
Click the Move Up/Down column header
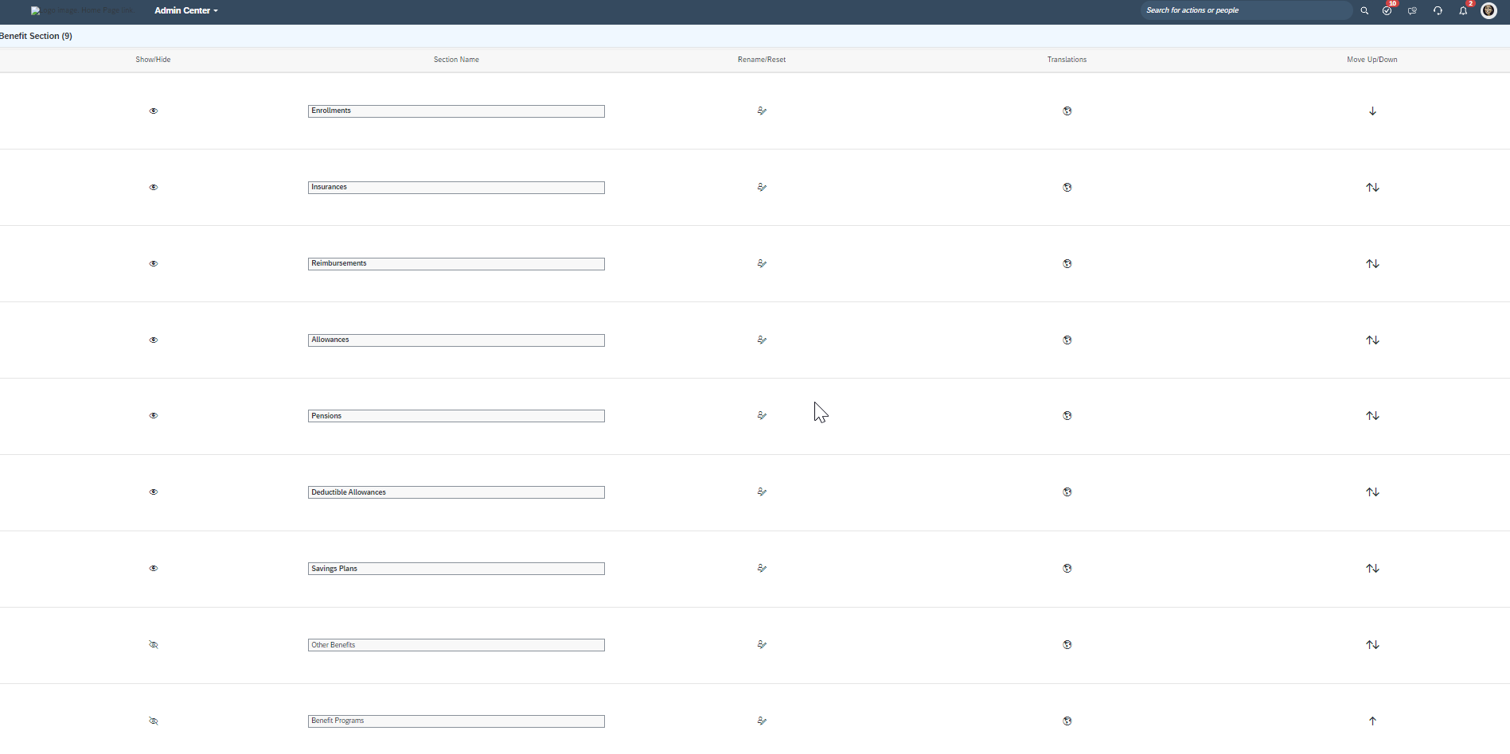click(1372, 60)
